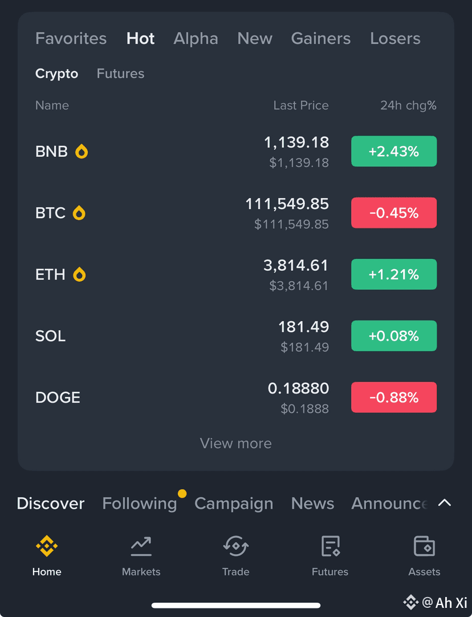Tap the View more link
Viewport: 472px width, 617px height.
tap(235, 444)
